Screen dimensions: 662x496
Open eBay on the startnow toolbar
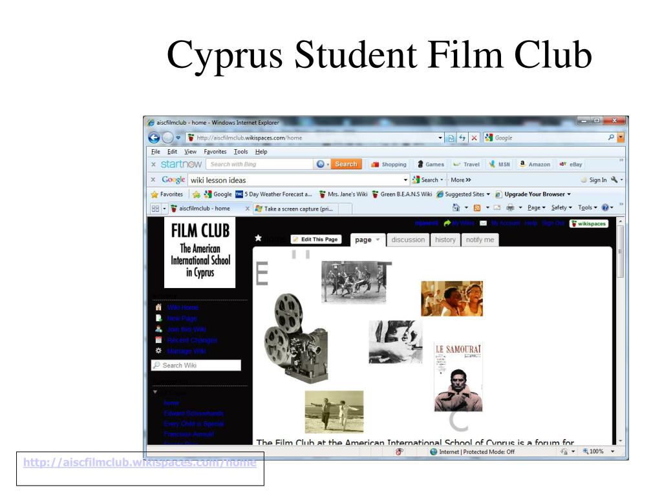[570, 165]
